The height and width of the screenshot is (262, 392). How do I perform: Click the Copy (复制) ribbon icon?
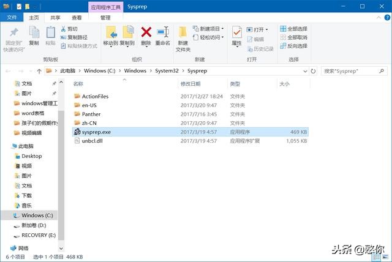click(x=34, y=32)
